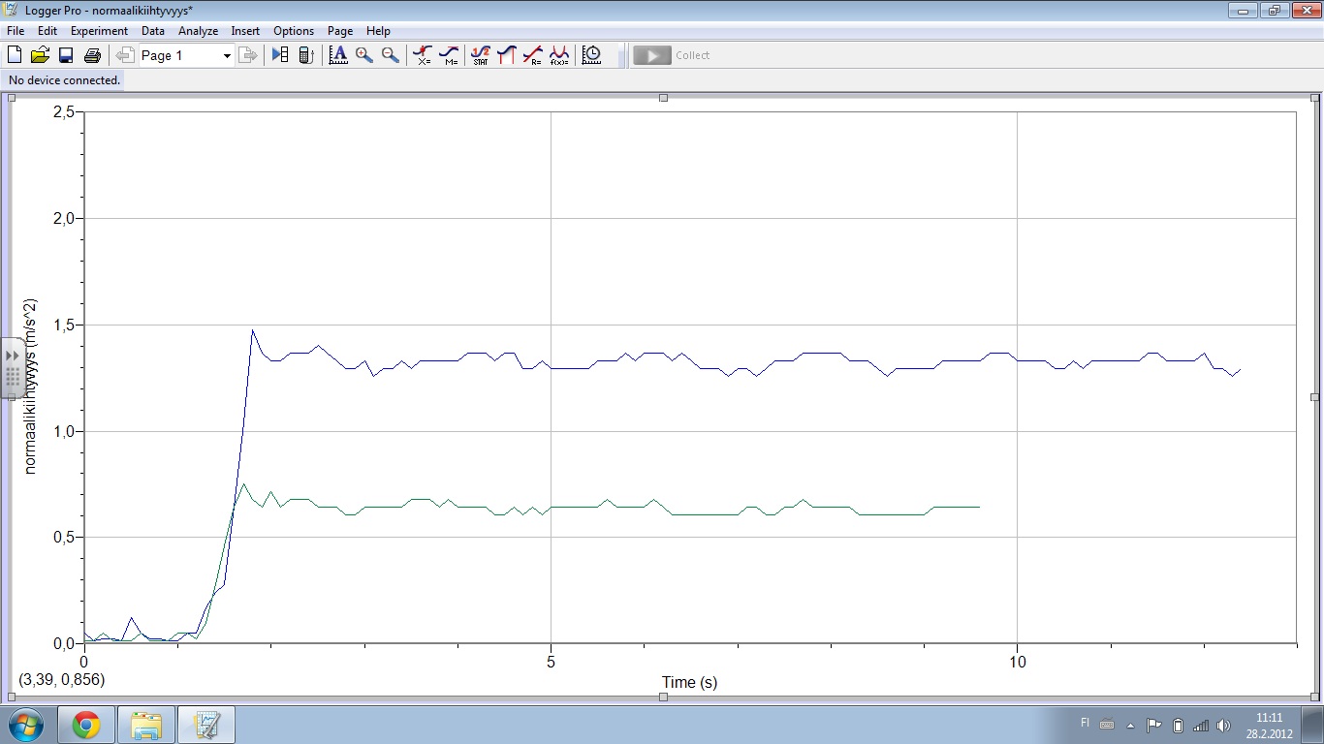Screen dimensions: 1324x744
Task: Toggle the Integral tool
Action: pyautogui.click(x=506, y=55)
